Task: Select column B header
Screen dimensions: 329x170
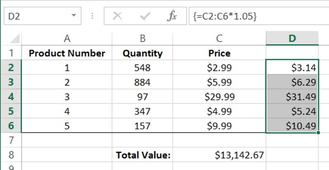Action: [x=143, y=39]
